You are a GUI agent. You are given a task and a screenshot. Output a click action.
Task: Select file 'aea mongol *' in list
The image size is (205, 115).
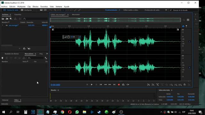14,25
